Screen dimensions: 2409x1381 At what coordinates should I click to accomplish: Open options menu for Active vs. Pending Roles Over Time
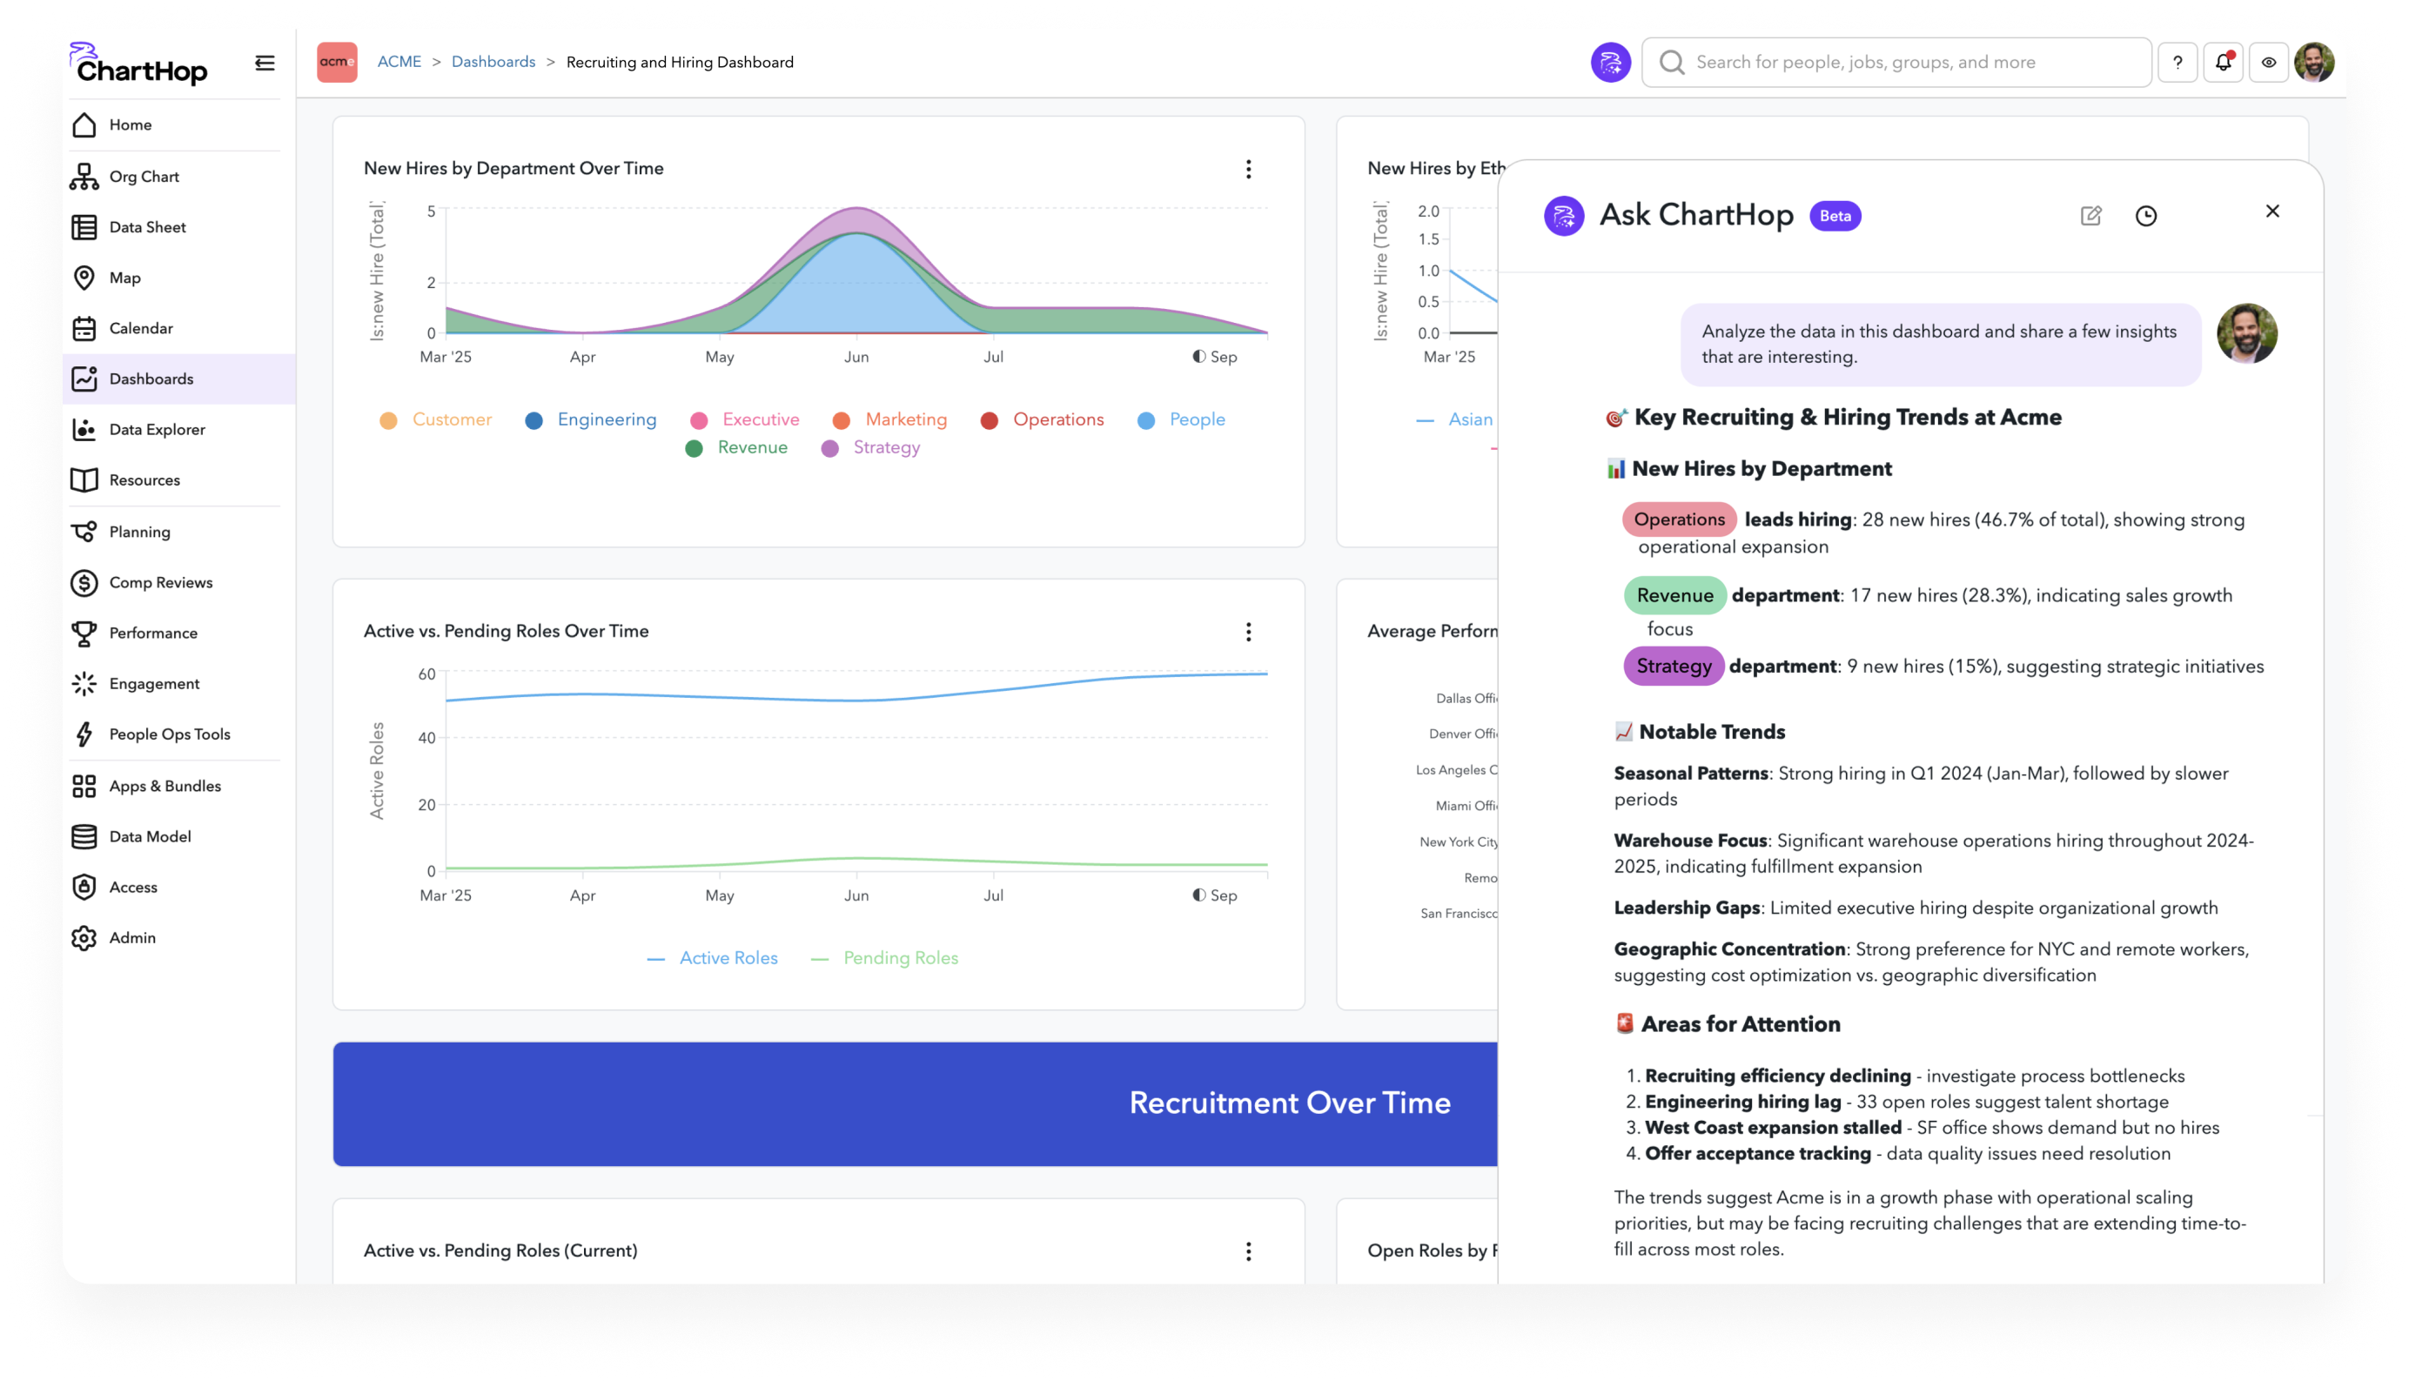[1248, 632]
